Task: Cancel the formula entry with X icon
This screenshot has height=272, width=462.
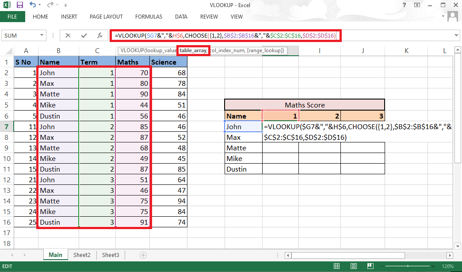Action: click(68, 35)
